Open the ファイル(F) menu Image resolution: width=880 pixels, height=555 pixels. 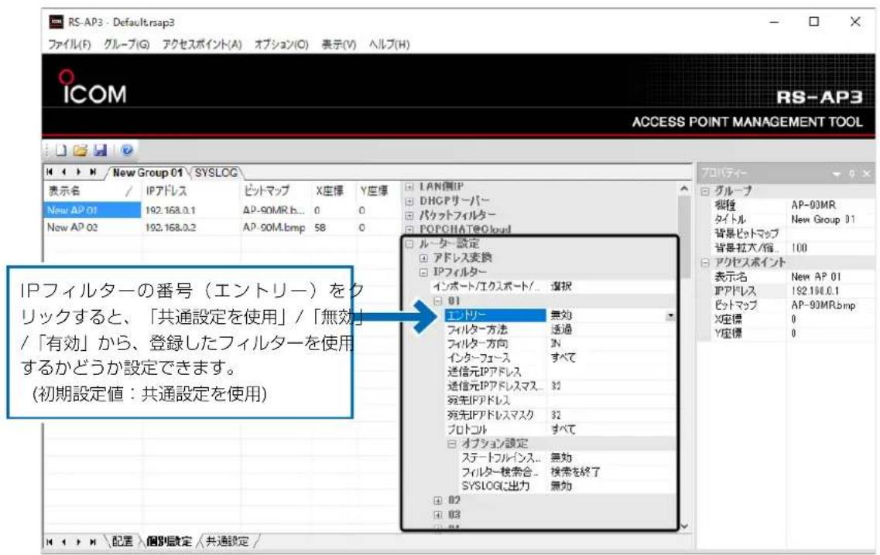tap(69, 44)
